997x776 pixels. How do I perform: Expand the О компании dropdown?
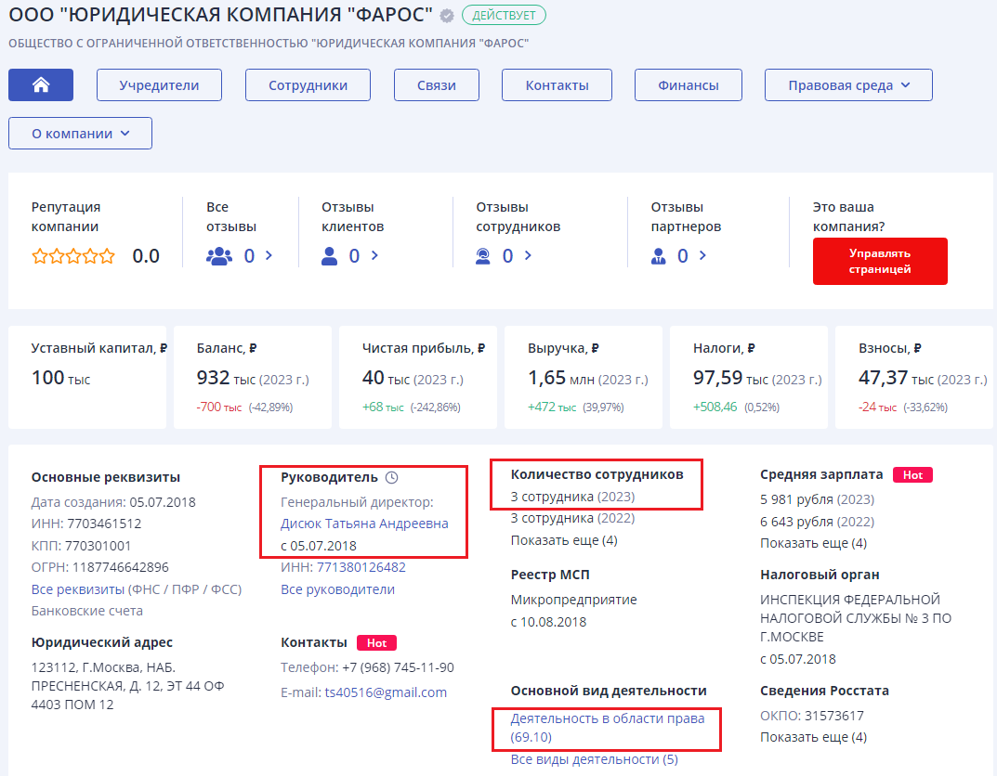pos(80,134)
